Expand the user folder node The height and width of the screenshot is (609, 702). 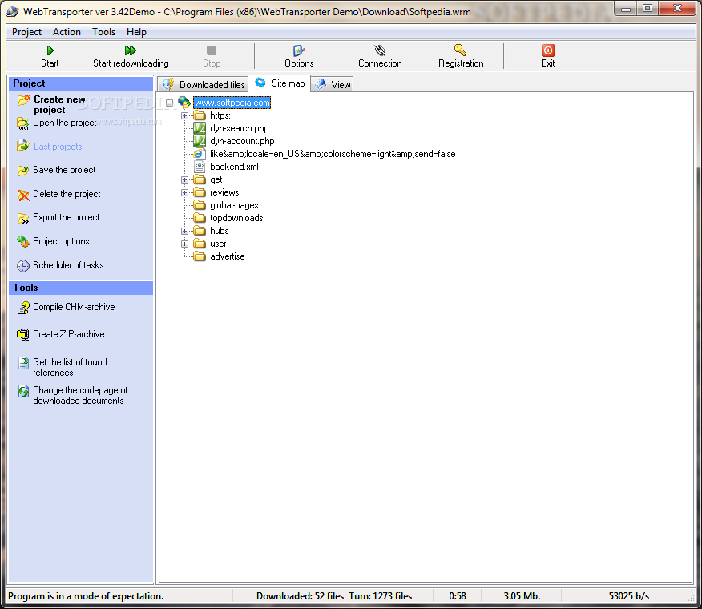pos(184,244)
